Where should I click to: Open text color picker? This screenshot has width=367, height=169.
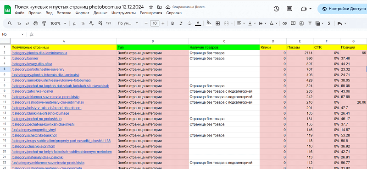pos(198,23)
